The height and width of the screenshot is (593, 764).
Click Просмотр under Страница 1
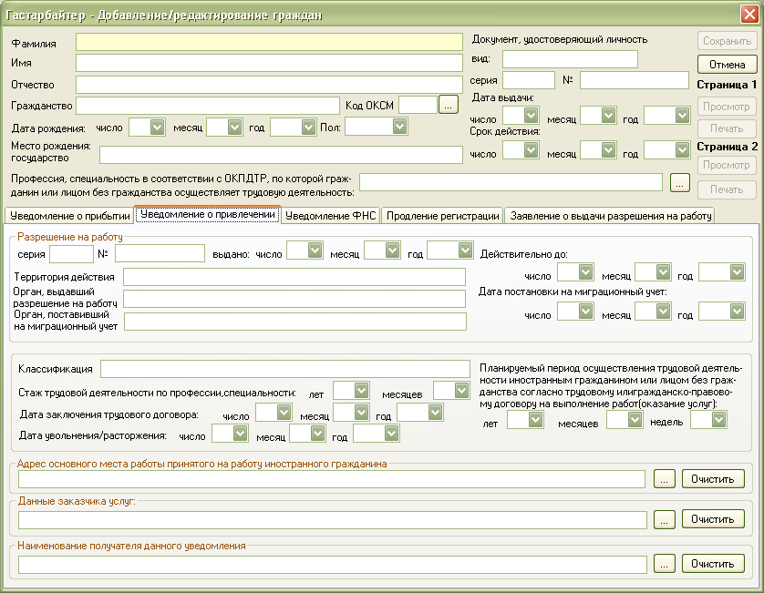click(x=726, y=107)
